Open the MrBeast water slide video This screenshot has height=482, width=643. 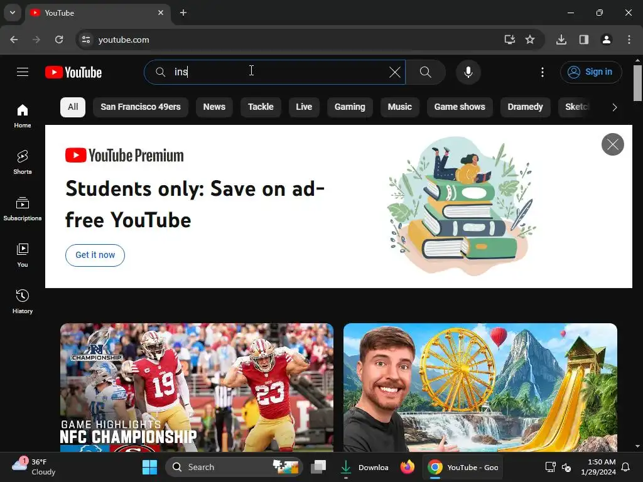480,387
